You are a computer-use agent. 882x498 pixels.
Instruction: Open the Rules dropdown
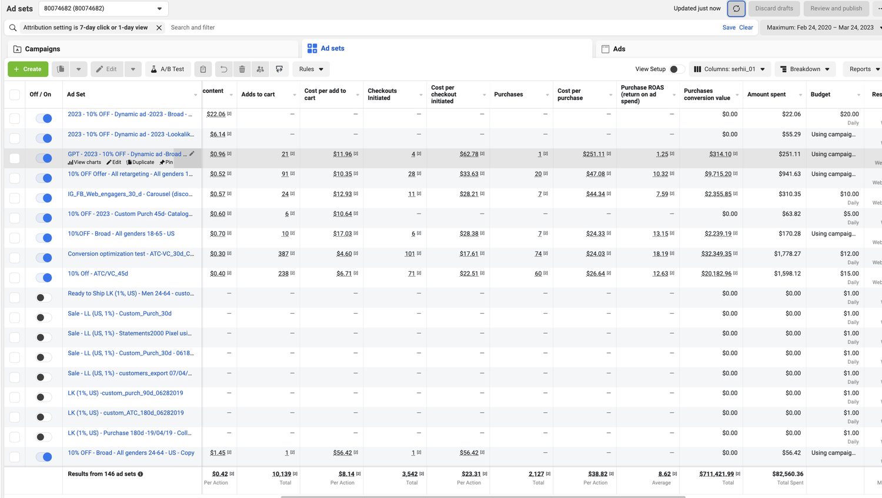(311, 69)
